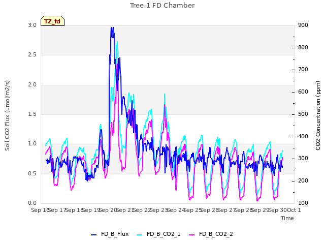Click the 1.5 left axis value

click(x=32, y=114)
